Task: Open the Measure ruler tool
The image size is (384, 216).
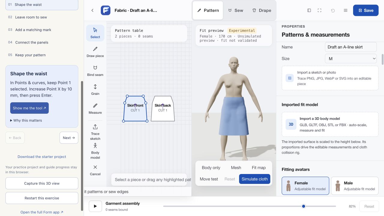Action: [95, 109]
